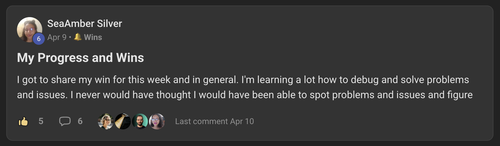Open the author name SeaAmber Silver
The height and width of the screenshot is (146, 500).
(85, 24)
